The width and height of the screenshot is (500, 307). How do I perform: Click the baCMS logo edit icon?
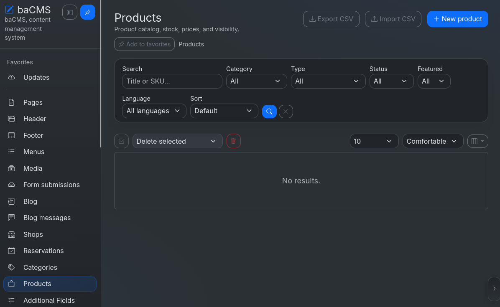(10, 10)
